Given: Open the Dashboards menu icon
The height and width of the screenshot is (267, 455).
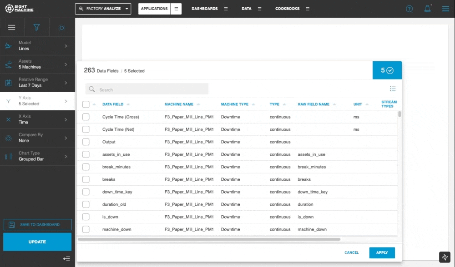Looking at the screenshot, I should (226, 9).
